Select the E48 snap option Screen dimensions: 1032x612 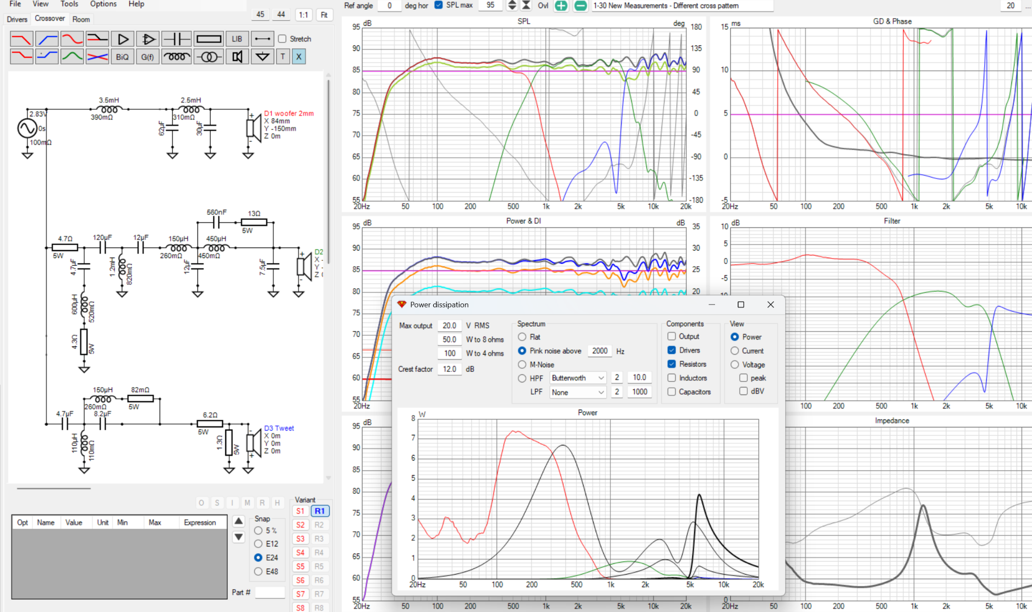point(258,571)
